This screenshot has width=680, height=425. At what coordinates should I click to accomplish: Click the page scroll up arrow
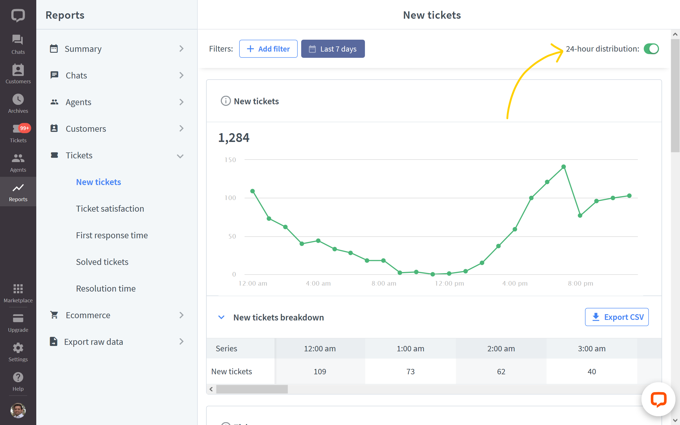tap(675, 34)
